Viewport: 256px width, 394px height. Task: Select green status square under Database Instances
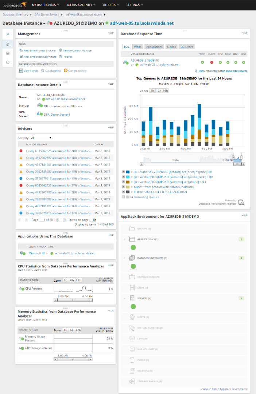coord(133,266)
